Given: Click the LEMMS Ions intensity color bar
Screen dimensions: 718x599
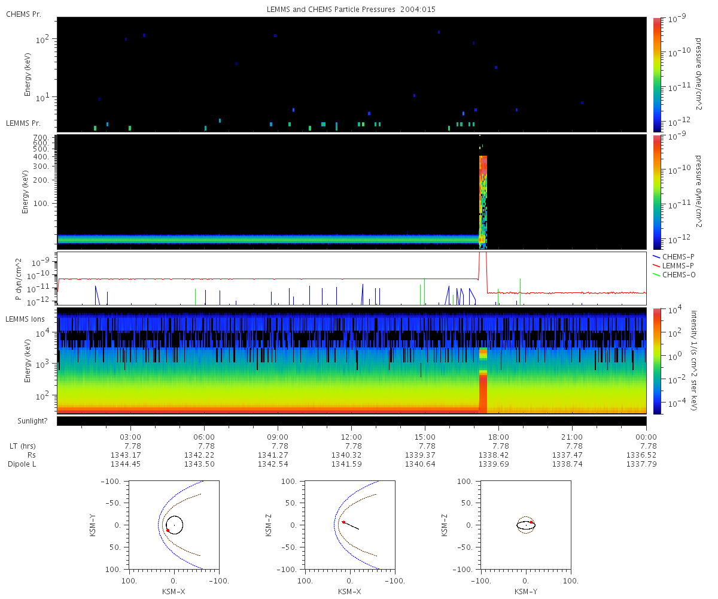Looking at the screenshot, I should point(656,361).
